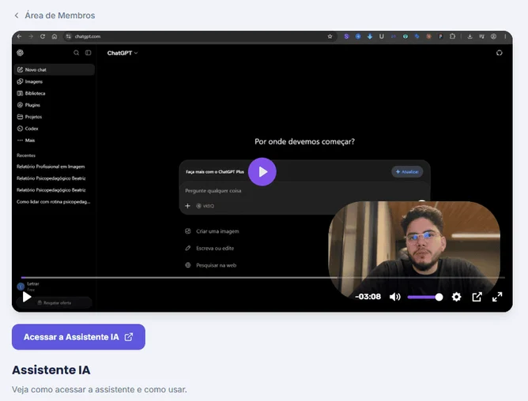Click the ChatGPT logo in sidebar
Image resolution: width=528 pixels, height=401 pixels.
tap(21, 52)
